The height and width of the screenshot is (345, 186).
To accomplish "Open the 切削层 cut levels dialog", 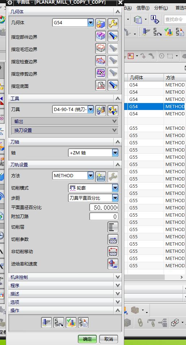I will [113, 227].
